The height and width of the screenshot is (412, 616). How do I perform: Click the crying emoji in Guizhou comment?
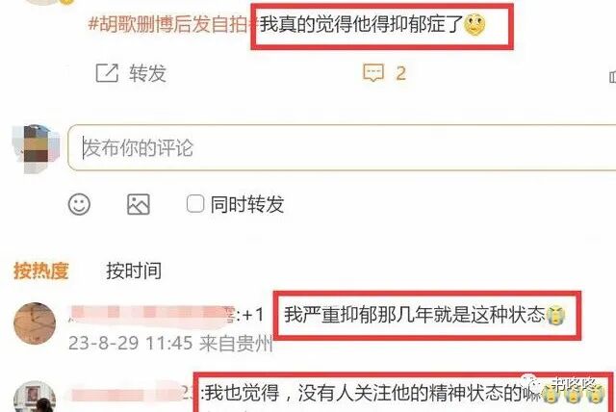click(555, 315)
